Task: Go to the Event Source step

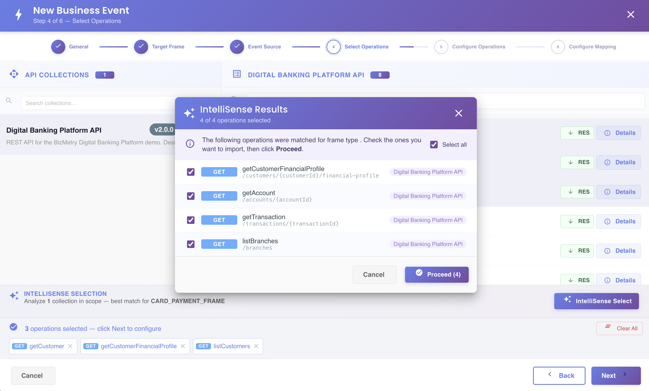Action: [255, 47]
